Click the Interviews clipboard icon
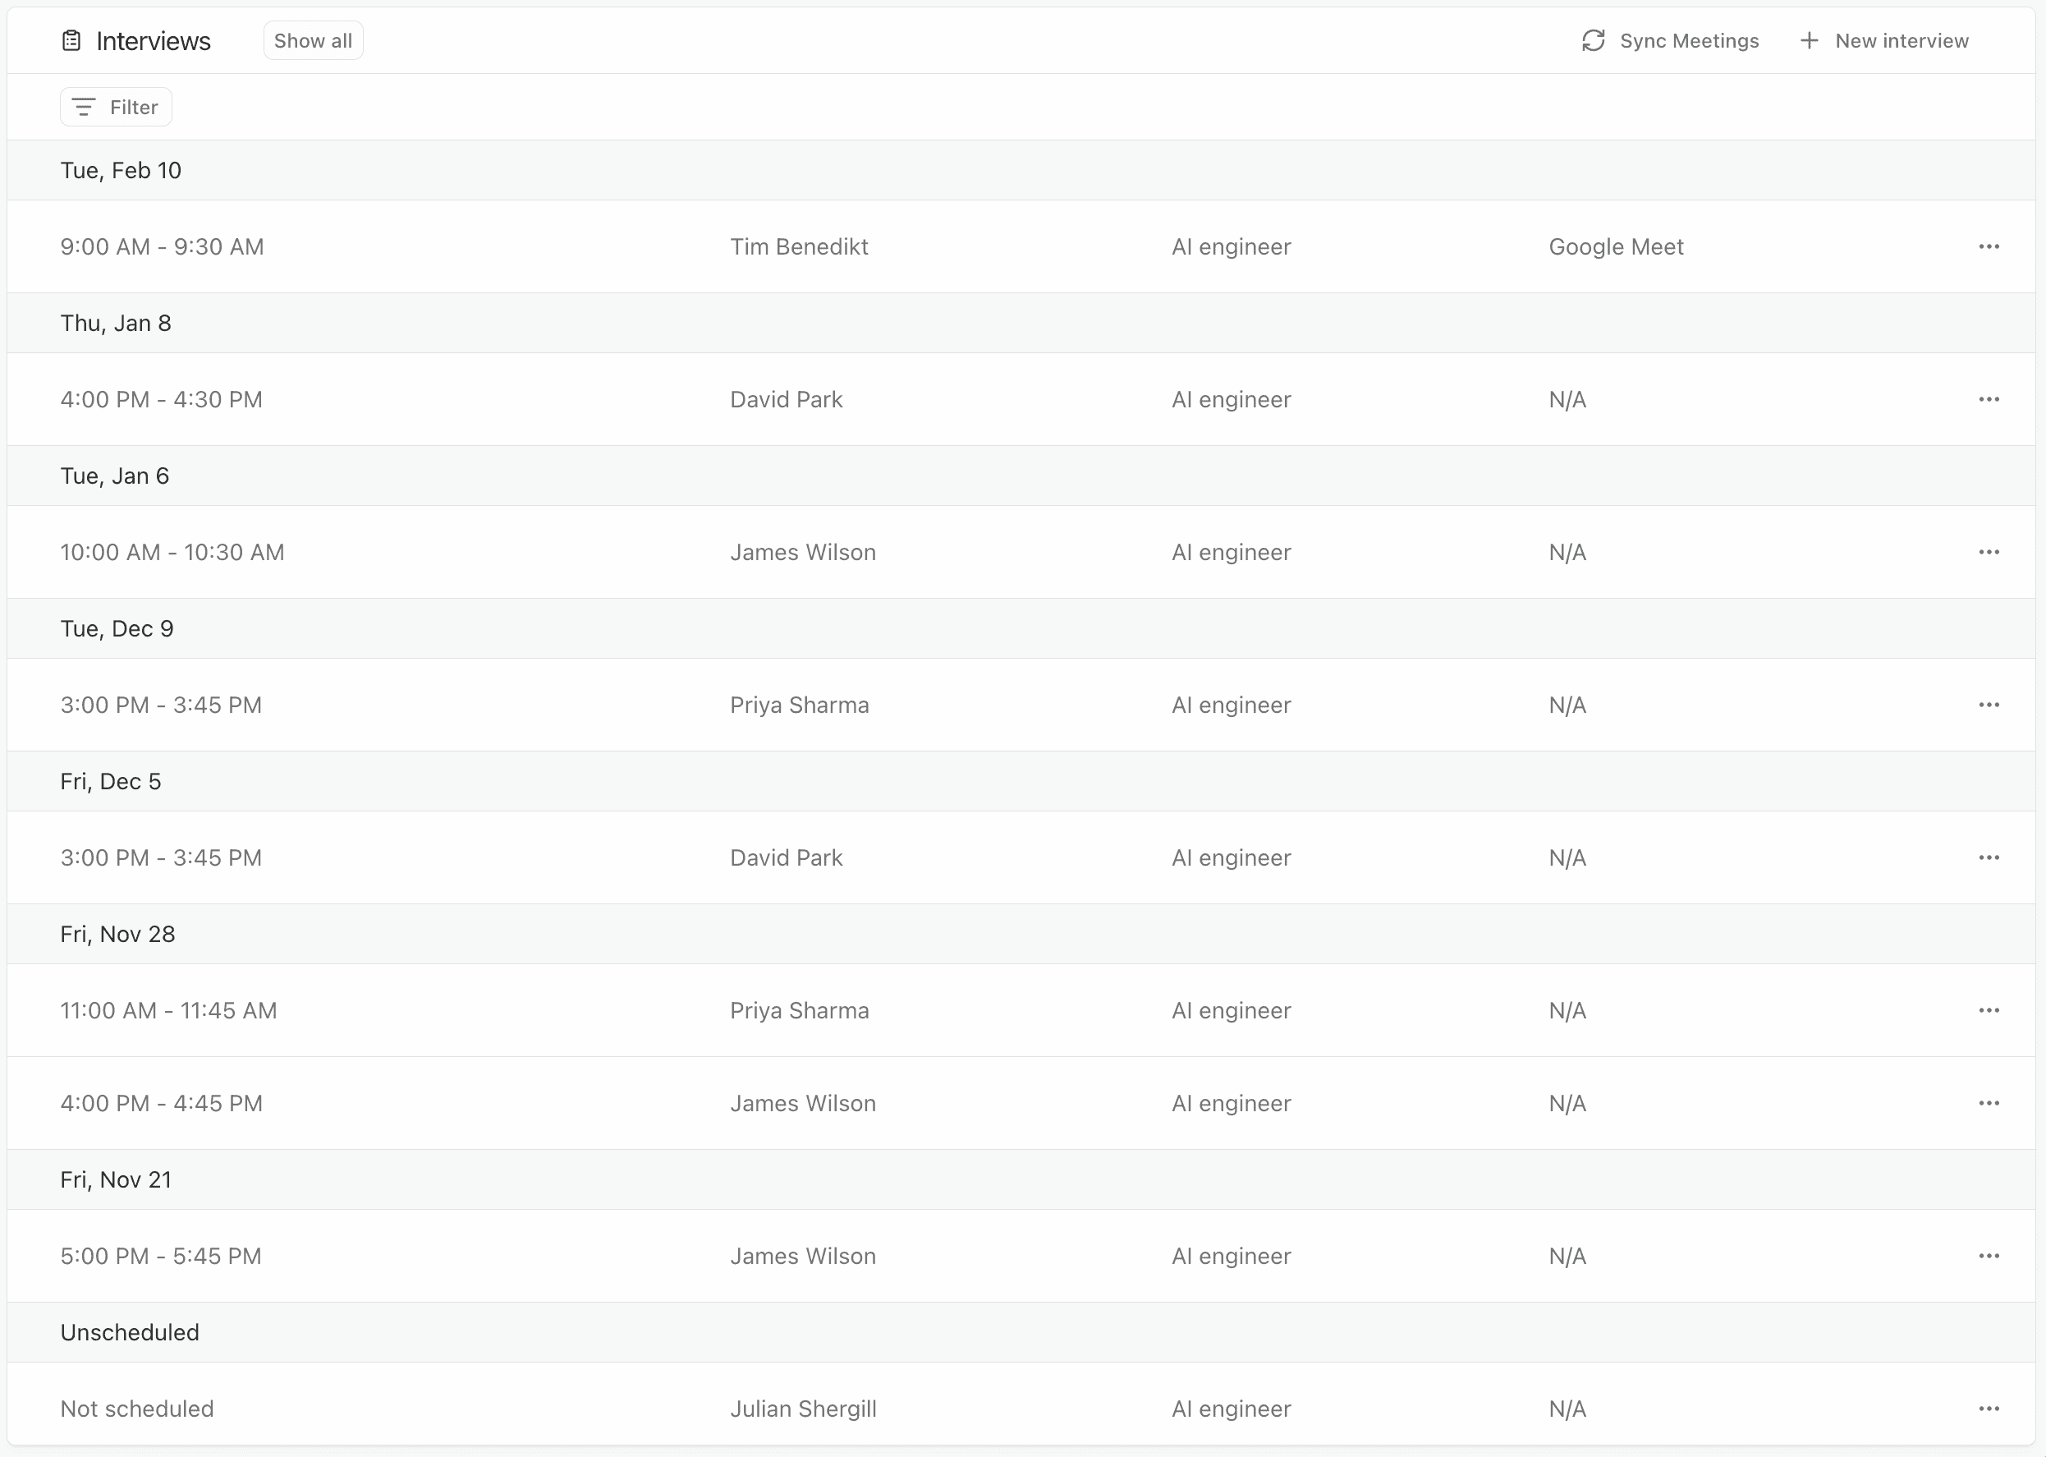This screenshot has width=2046, height=1457. 71,40
